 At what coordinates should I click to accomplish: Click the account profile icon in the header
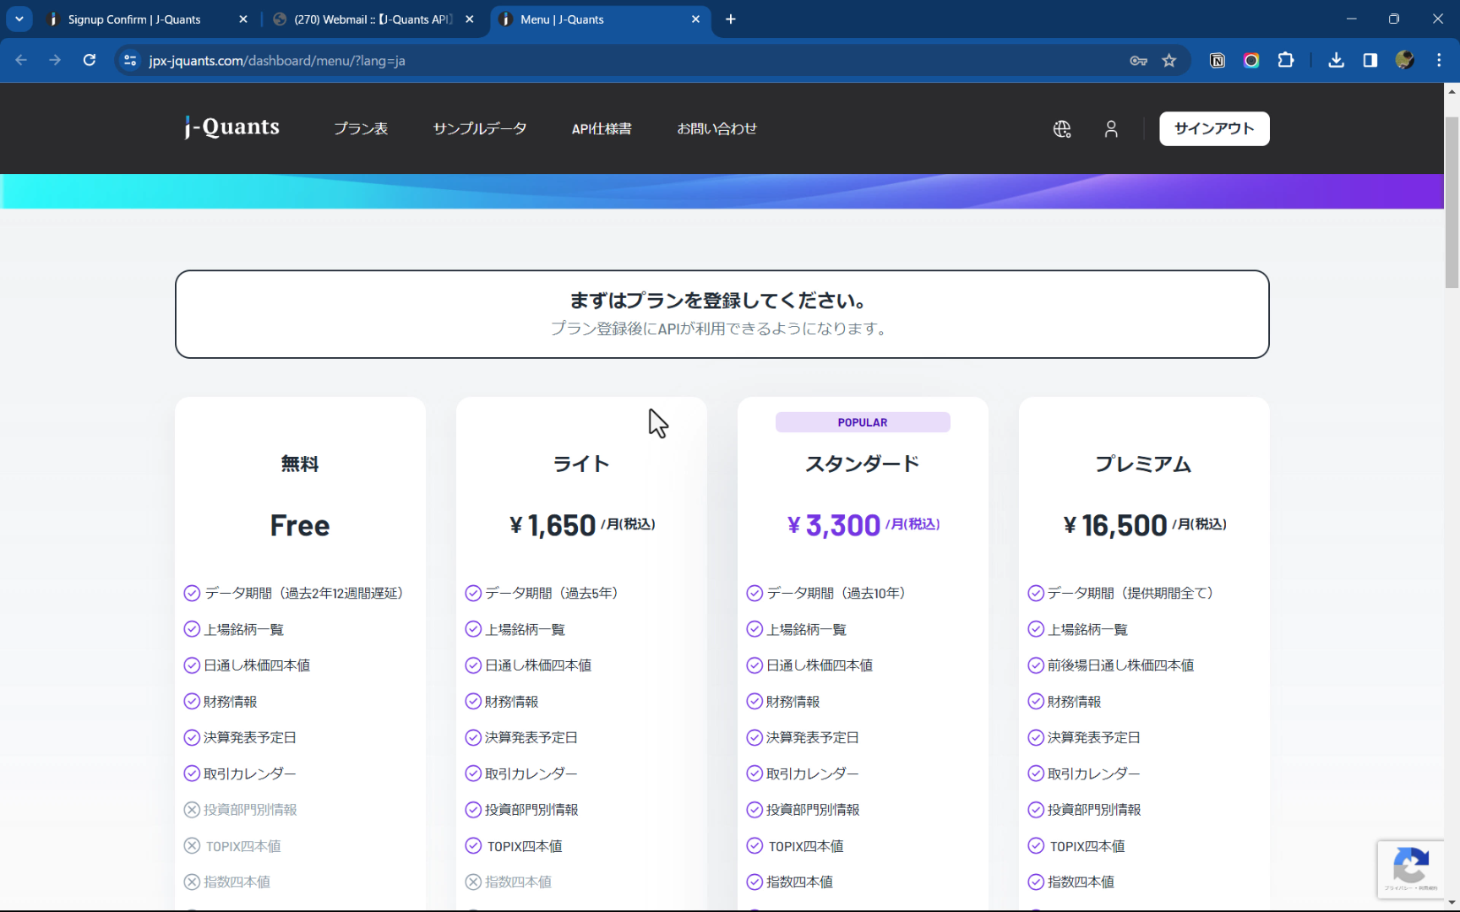1111,129
